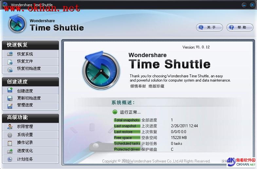The image size is (257, 169).
Task: Click the 高级功能 section header
Action: (30, 118)
